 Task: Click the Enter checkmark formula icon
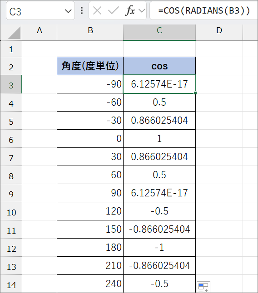(114, 10)
